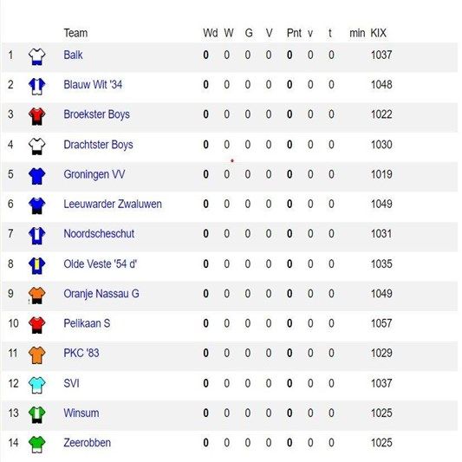This screenshot has width=462, height=462.
Task: Click the SVI light cyan jersey icon
Action: point(36,385)
